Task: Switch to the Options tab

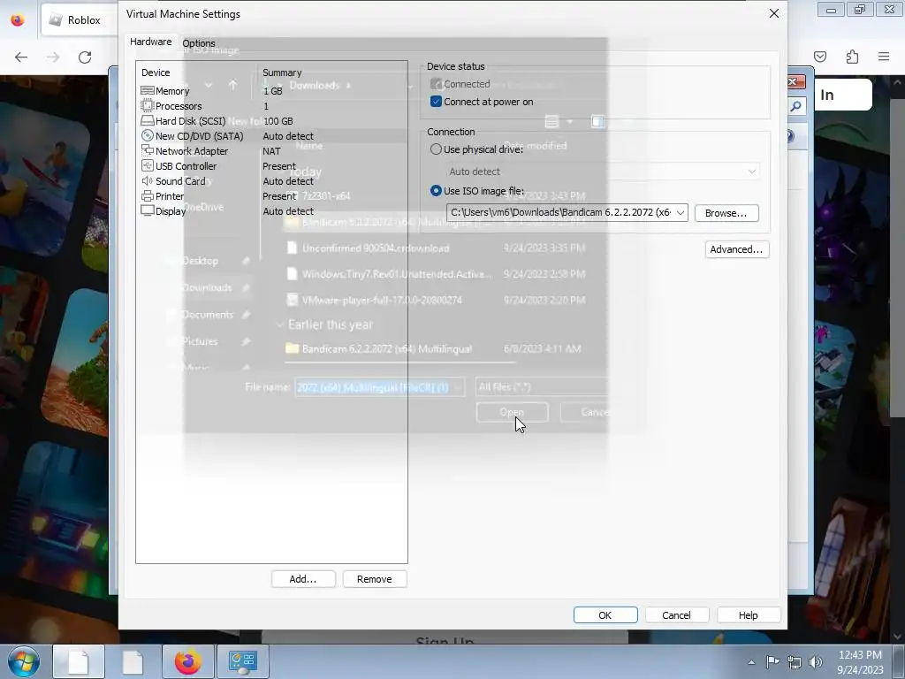Action: click(199, 43)
